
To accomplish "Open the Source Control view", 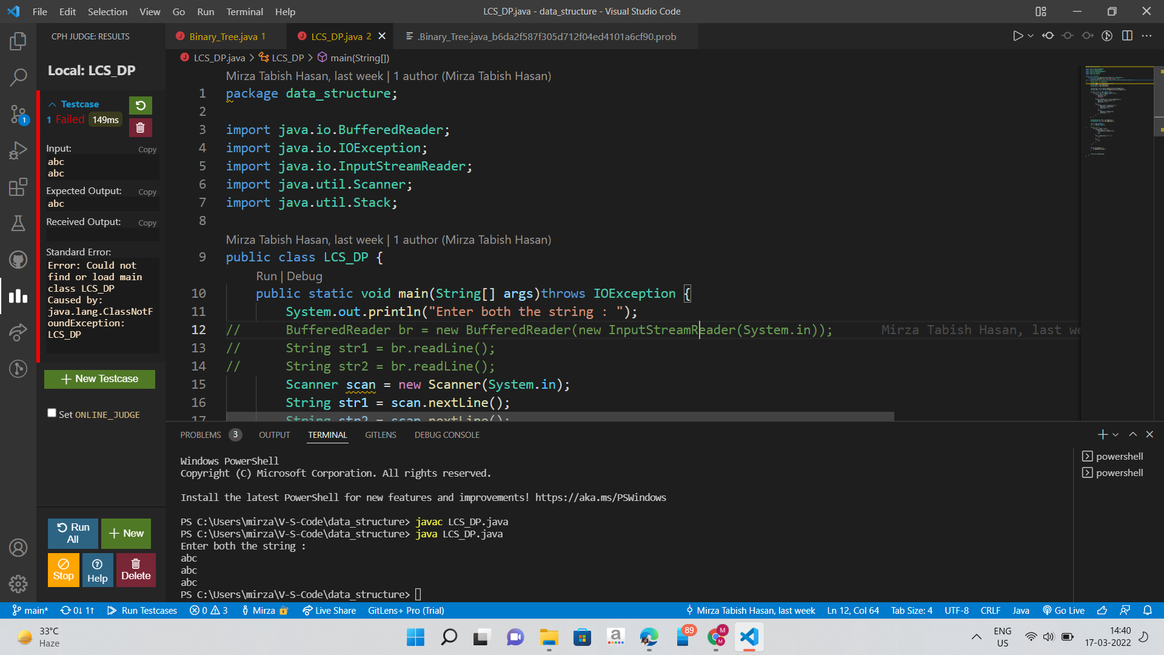I will [18, 114].
